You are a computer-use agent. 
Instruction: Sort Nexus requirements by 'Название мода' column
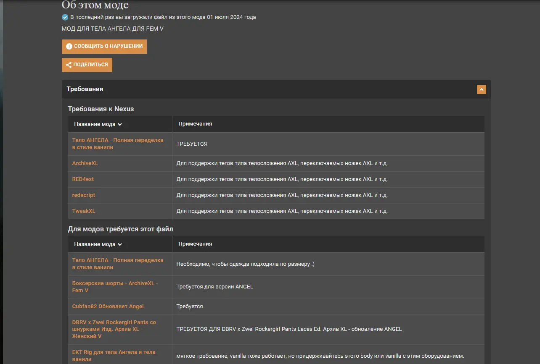tap(98, 124)
